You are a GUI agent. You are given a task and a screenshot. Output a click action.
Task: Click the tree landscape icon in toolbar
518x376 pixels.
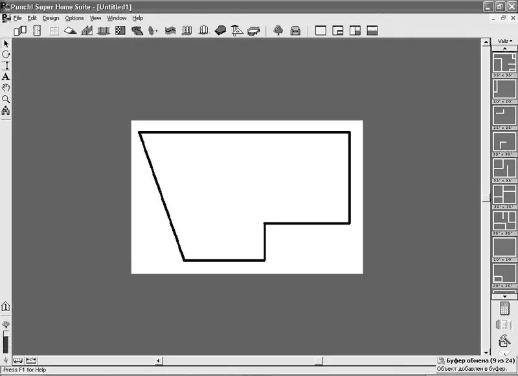tap(278, 30)
